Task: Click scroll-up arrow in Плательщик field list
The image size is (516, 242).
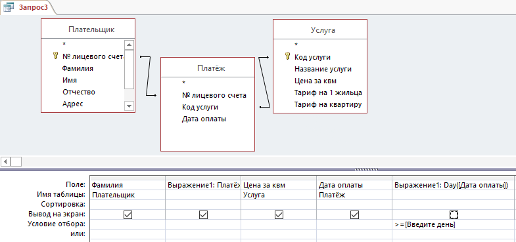Action: [129, 45]
